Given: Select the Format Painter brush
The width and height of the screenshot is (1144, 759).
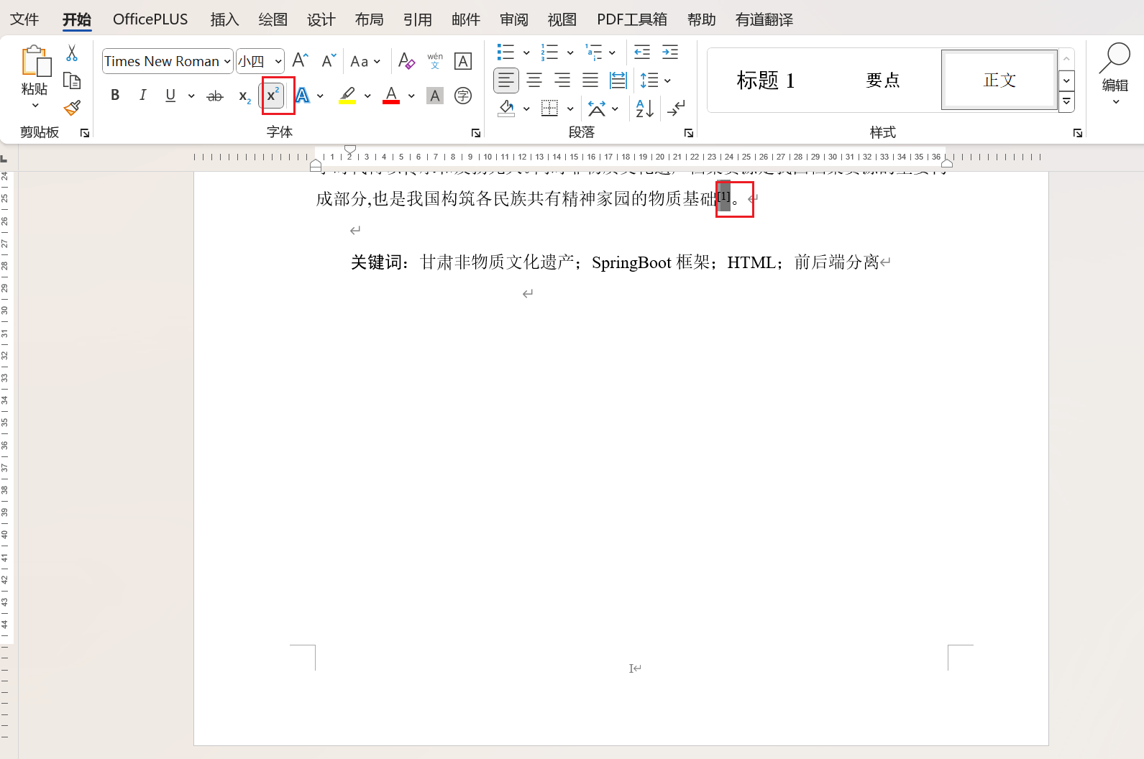Looking at the screenshot, I should (x=72, y=108).
